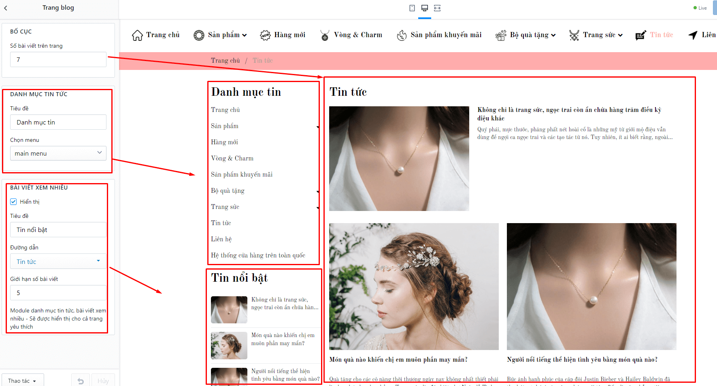Open Vòng & Charm navigation item

tap(358, 35)
